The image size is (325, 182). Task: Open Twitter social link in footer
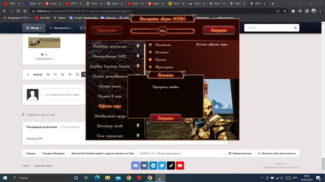tap(162, 165)
